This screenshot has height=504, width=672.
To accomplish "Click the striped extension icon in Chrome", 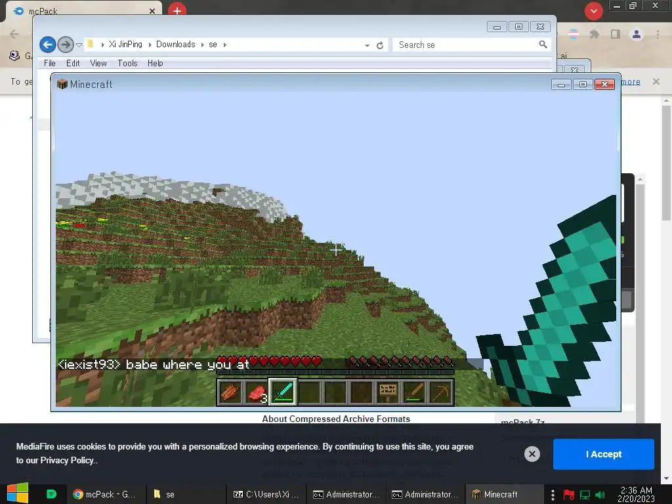I will pyautogui.click(x=573, y=34).
